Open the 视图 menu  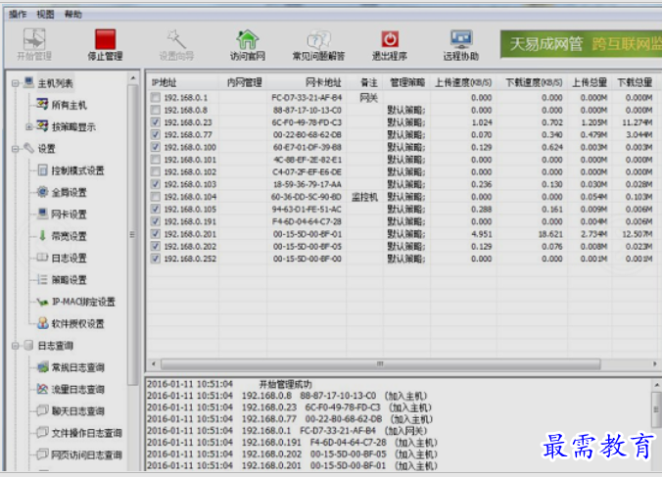pyautogui.click(x=46, y=14)
